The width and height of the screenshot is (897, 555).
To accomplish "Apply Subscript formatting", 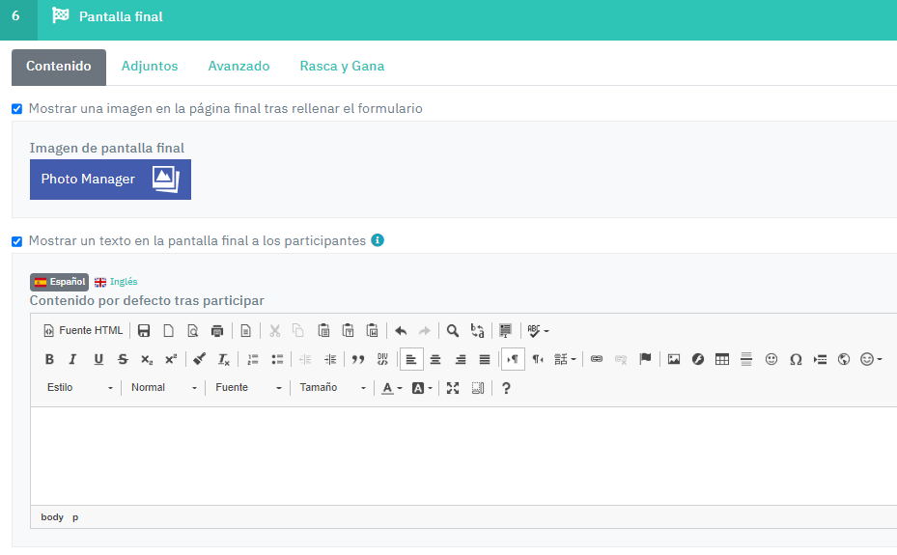I will (147, 359).
